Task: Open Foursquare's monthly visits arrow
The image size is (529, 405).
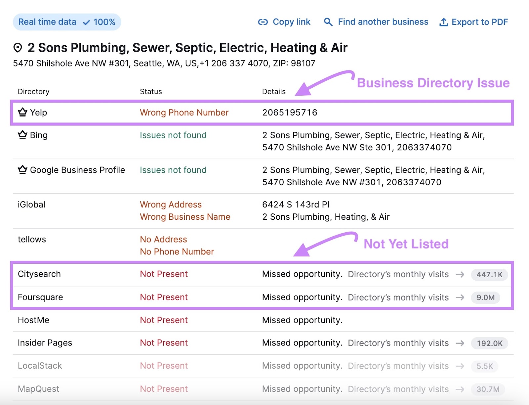Action: 460,297
